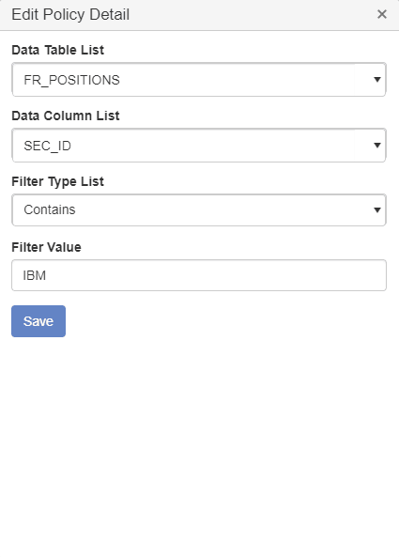Click the IBM text in Filter Value
Screen dimensions: 399x557
click(35, 275)
